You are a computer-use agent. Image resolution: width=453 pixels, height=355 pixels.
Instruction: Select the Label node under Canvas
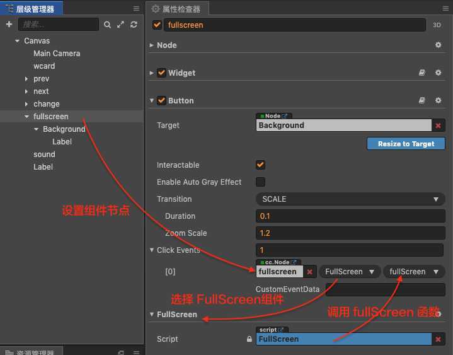[43, 167]
